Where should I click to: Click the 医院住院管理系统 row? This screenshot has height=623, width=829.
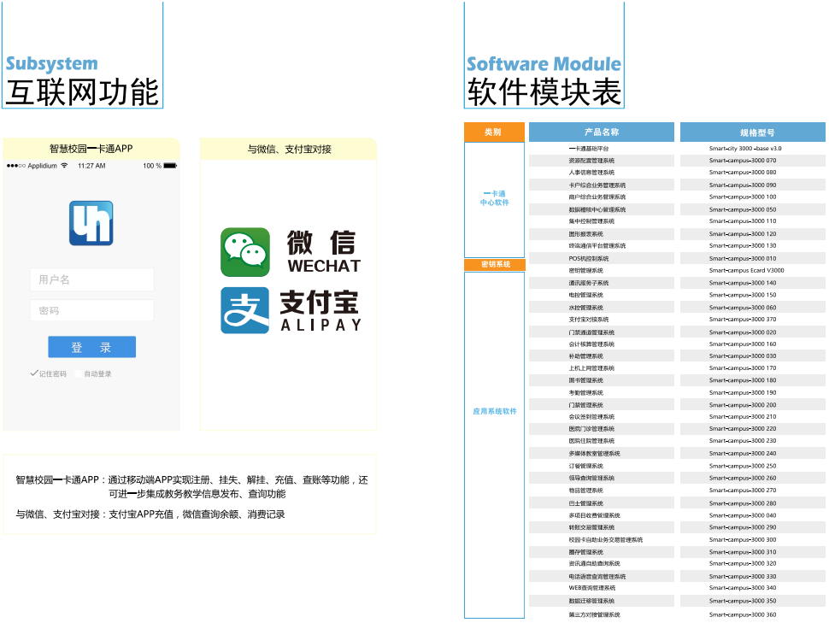602,440
